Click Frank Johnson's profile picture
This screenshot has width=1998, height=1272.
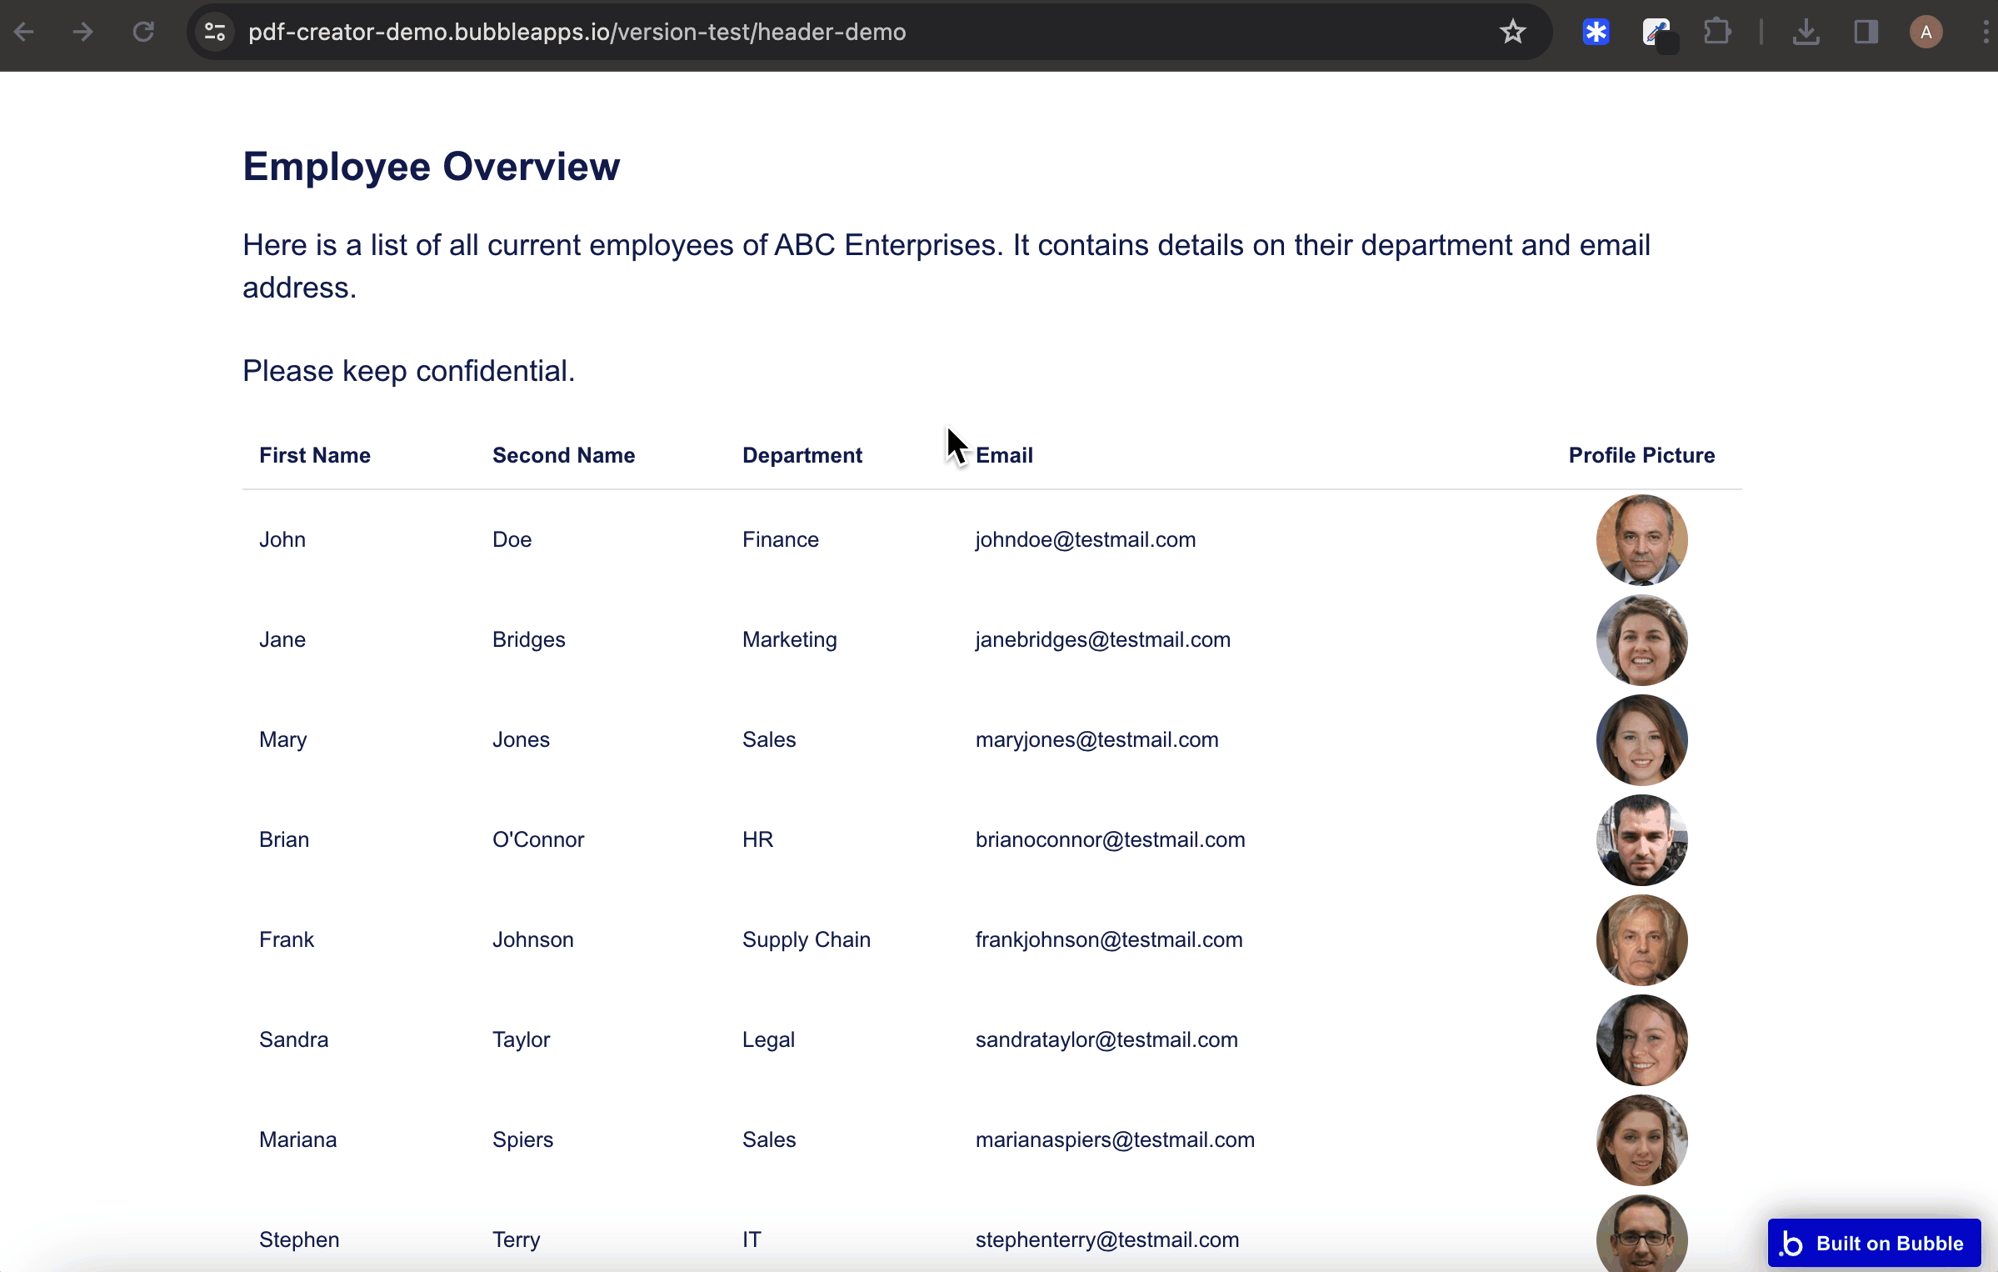1641,940
